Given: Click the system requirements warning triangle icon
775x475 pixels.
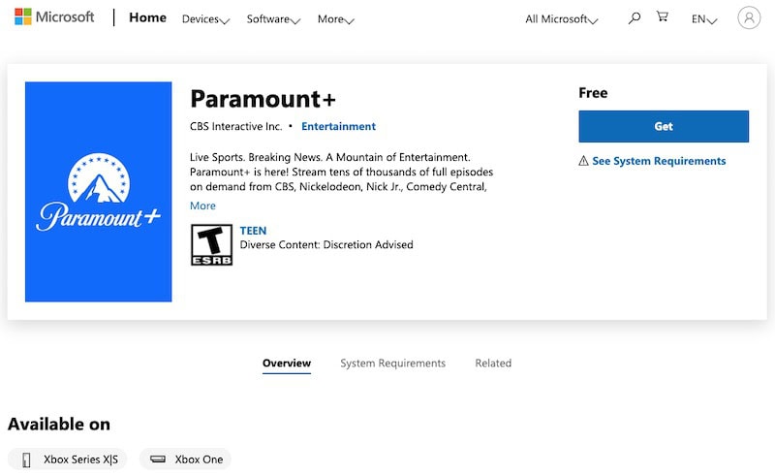Looking at the screenshot, I should (x=583, y=161).
